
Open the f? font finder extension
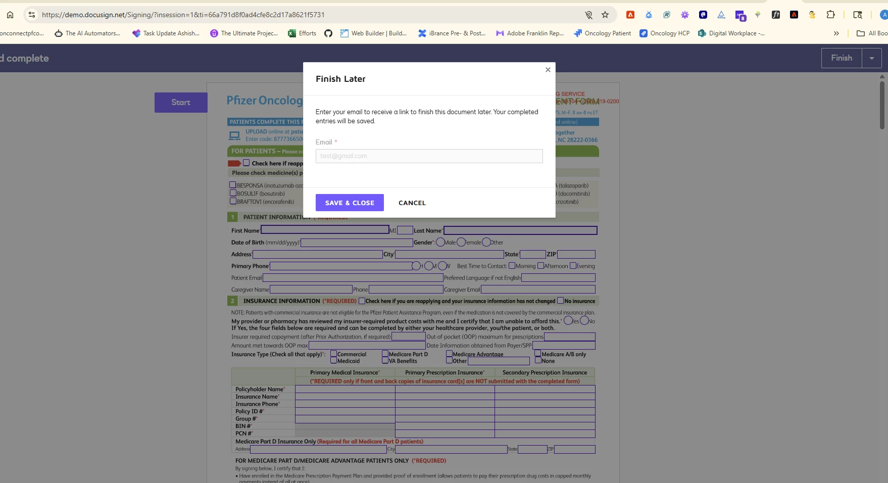776,15
